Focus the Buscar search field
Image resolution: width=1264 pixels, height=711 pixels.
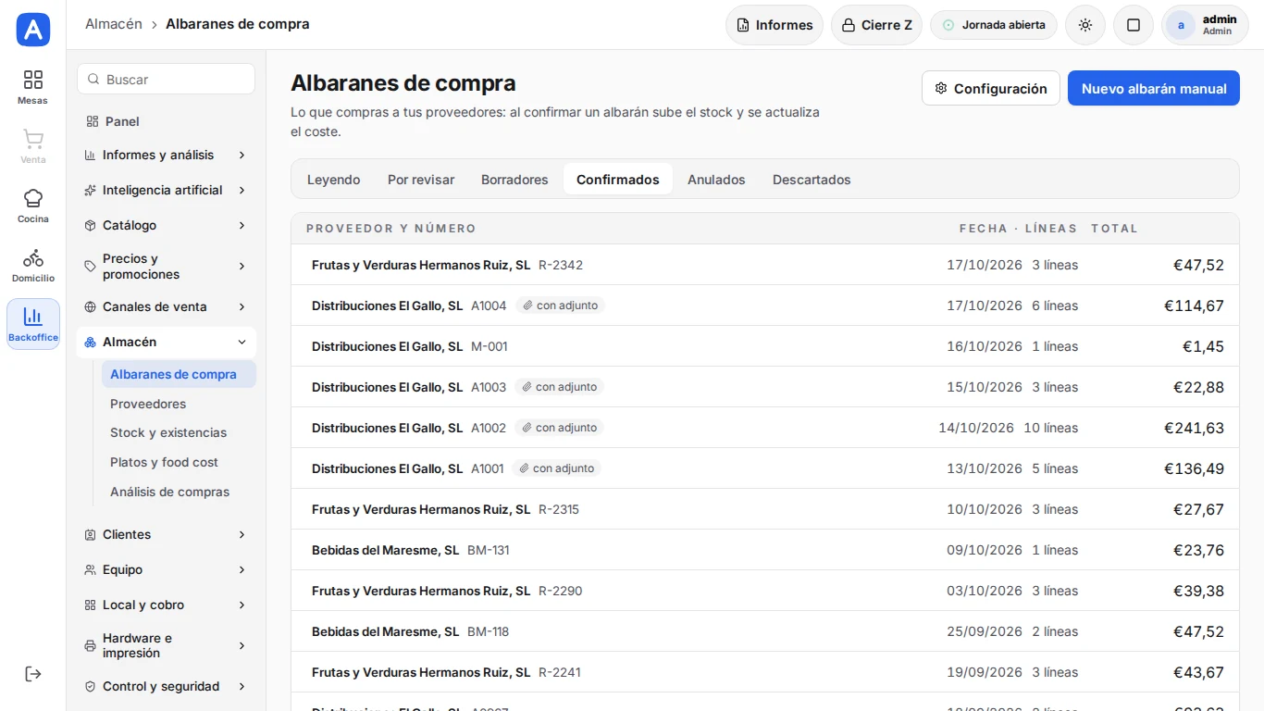coord(166,80)
